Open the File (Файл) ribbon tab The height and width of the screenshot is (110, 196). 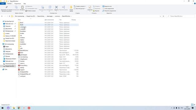3,4
